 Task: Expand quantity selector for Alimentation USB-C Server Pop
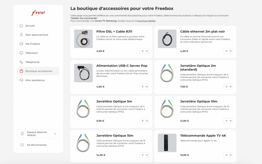(x=144, y=87)
